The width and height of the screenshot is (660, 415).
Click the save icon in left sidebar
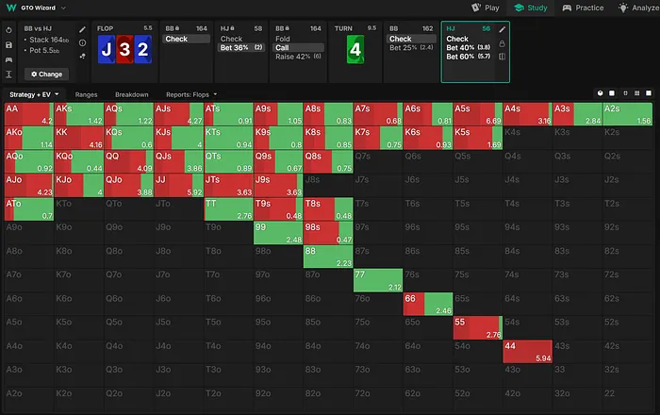click(x=8, y=43)
